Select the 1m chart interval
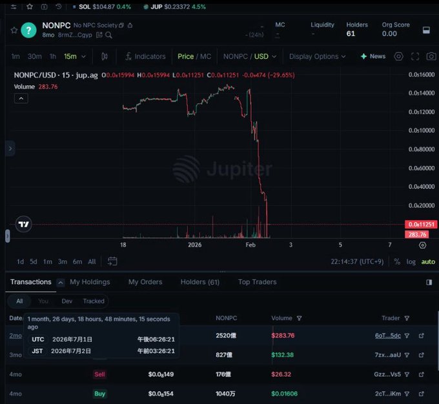Image resolution: width=439 pixels, height=404 pixels. tap(15, 57)
